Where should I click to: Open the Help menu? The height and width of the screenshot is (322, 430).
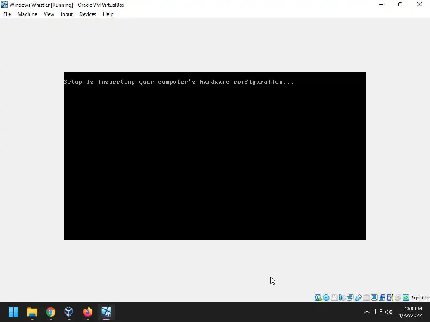tap(108, 14)
